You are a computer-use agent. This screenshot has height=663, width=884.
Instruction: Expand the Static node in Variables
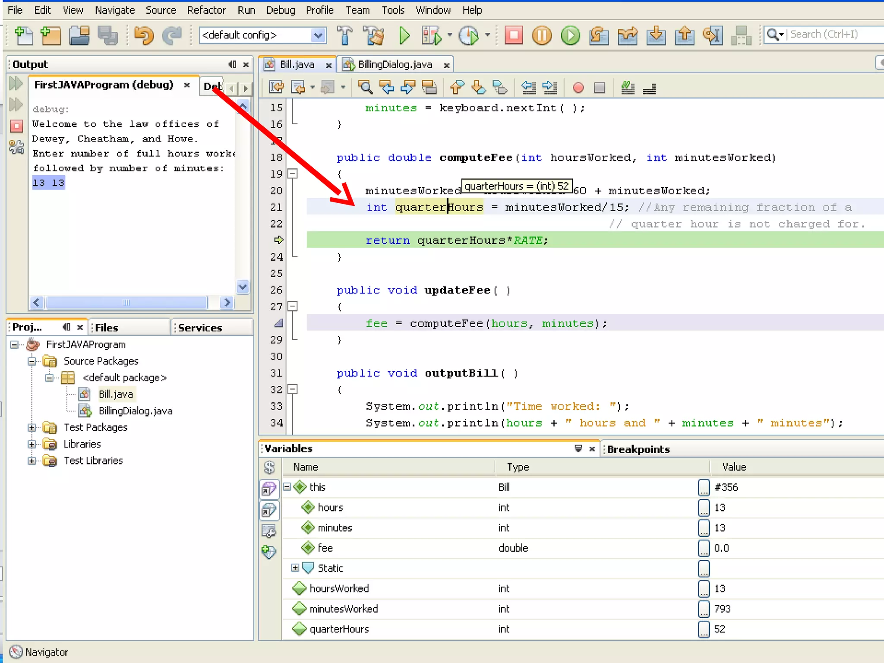[x=295, y=568]
